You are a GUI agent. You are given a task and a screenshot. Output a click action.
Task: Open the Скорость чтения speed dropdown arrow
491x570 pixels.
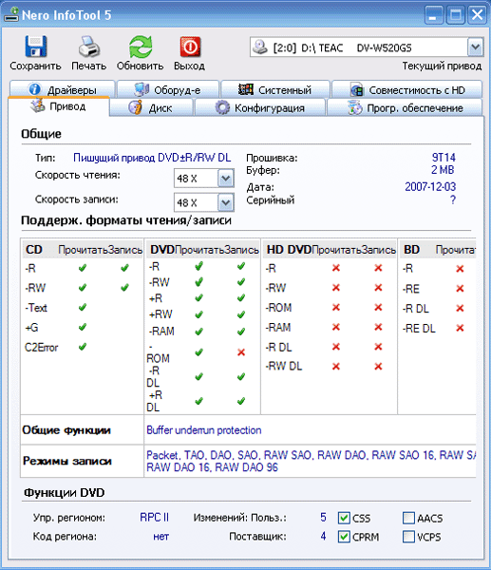(x=226, y=179)
